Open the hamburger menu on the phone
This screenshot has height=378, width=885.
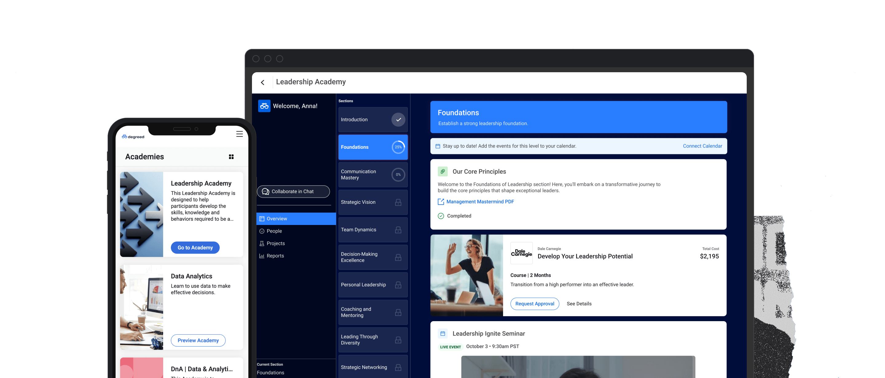(239, 134)
